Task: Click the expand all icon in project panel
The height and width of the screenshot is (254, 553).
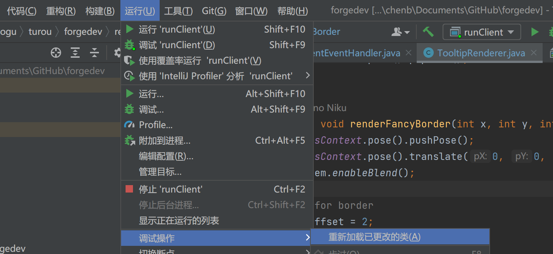Action: click(x=75, y=53)
